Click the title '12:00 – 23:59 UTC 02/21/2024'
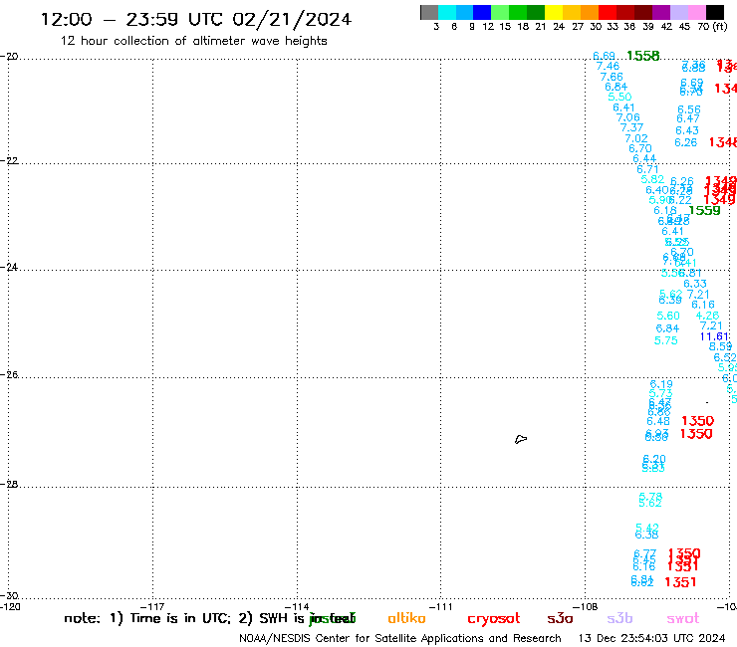The image size is (737, 647). pyautogui.click(x=196, y=20)
